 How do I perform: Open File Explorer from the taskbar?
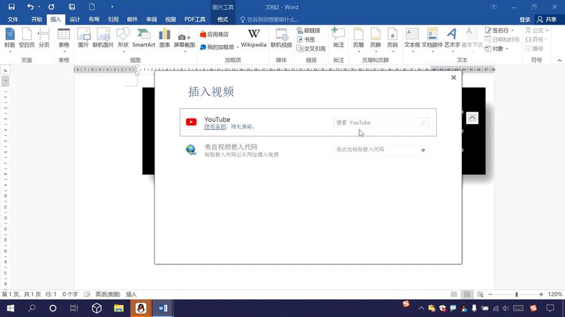[119, 308]
